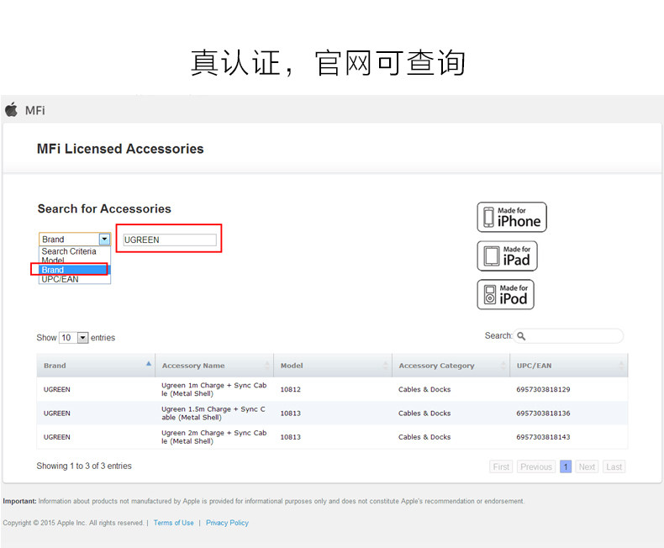The height and width of the screenshot is (548, 664).
Task: Click Cables & Docks cell in 6957303818136 row
Action: (424, 413)
